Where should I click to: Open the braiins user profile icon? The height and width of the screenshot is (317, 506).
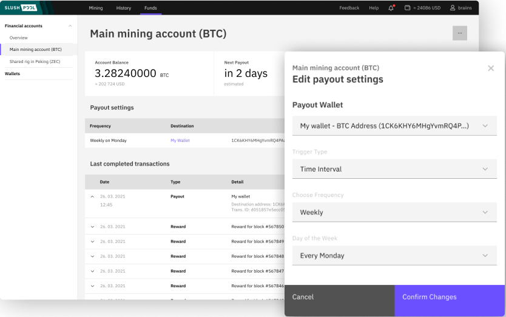coord(453,8)
